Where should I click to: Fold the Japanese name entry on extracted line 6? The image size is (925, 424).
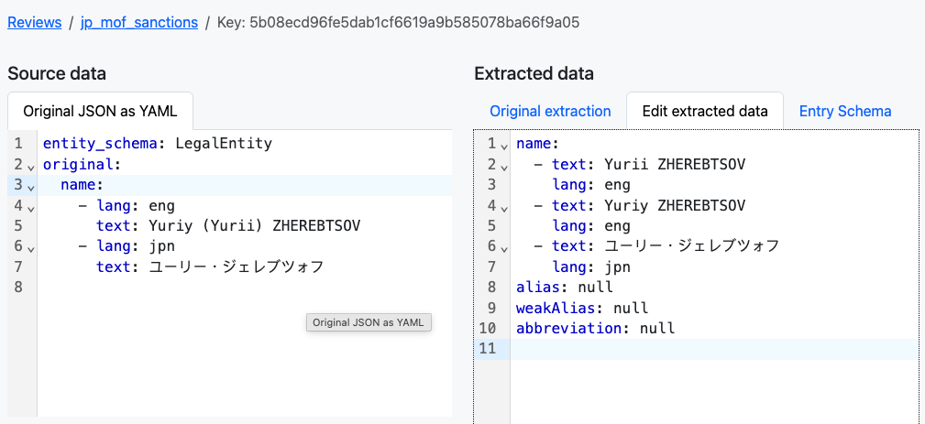click(504, 249)
